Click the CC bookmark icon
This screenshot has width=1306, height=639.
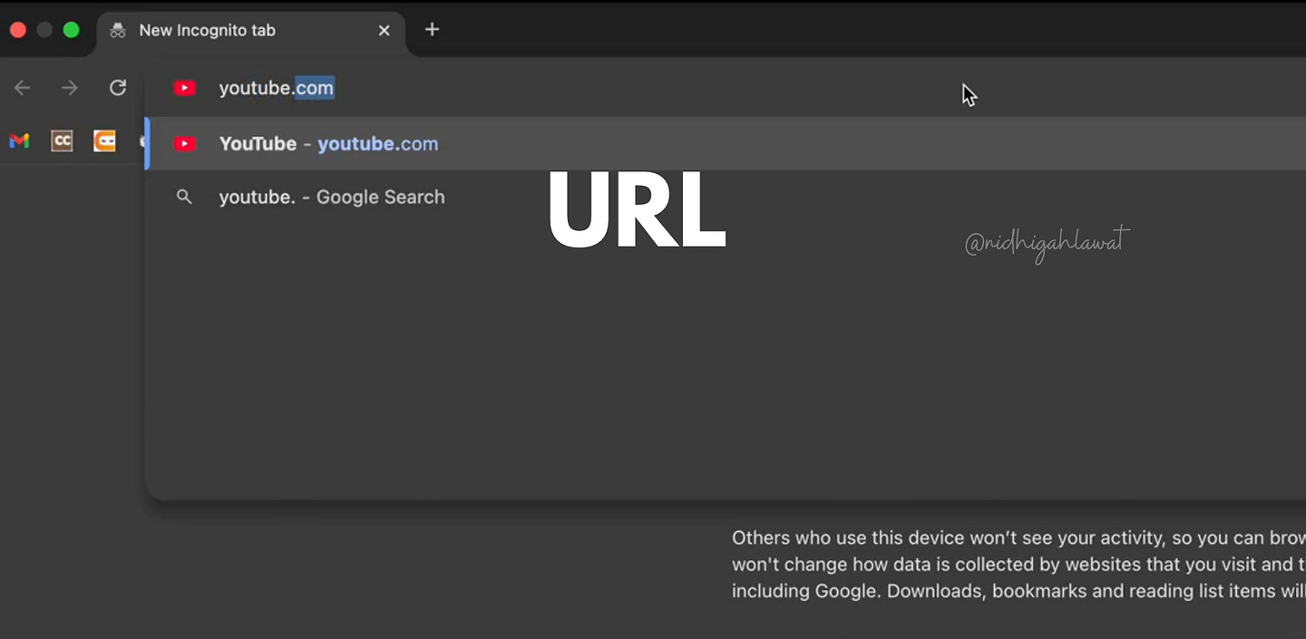62,140
